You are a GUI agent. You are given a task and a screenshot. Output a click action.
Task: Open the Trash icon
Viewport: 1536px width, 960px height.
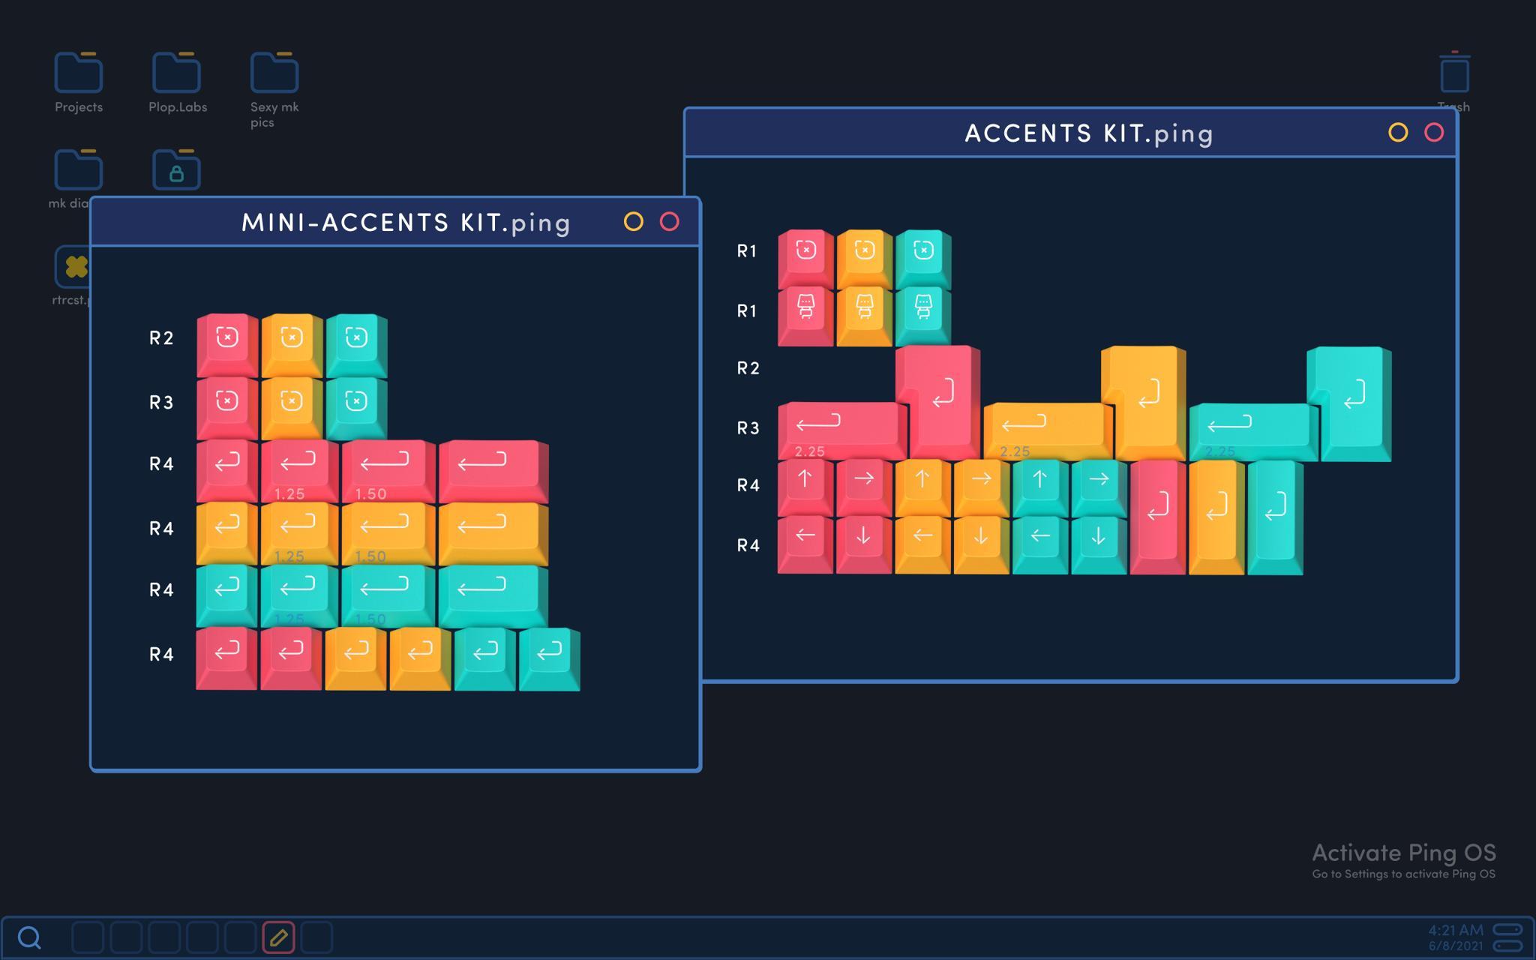click(x=1454, y=74)
